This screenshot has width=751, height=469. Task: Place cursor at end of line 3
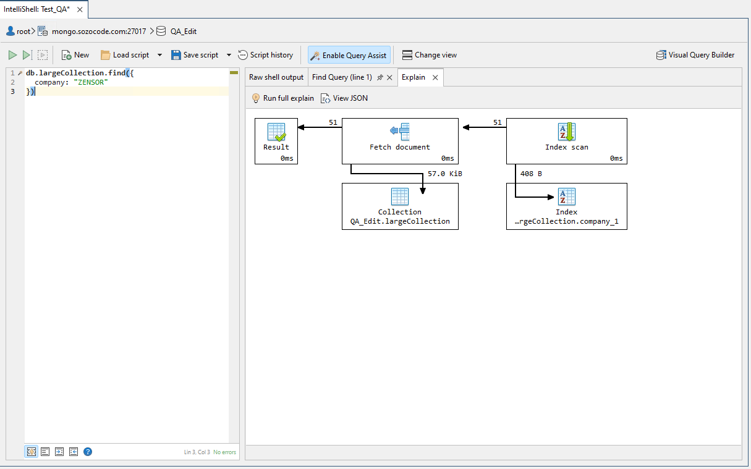click(x=36, y=91)
